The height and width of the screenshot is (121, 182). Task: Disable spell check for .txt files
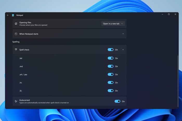[x=110, y=58]
